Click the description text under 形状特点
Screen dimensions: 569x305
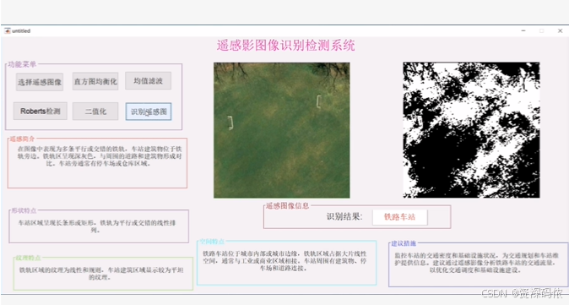tap(97, 226)
